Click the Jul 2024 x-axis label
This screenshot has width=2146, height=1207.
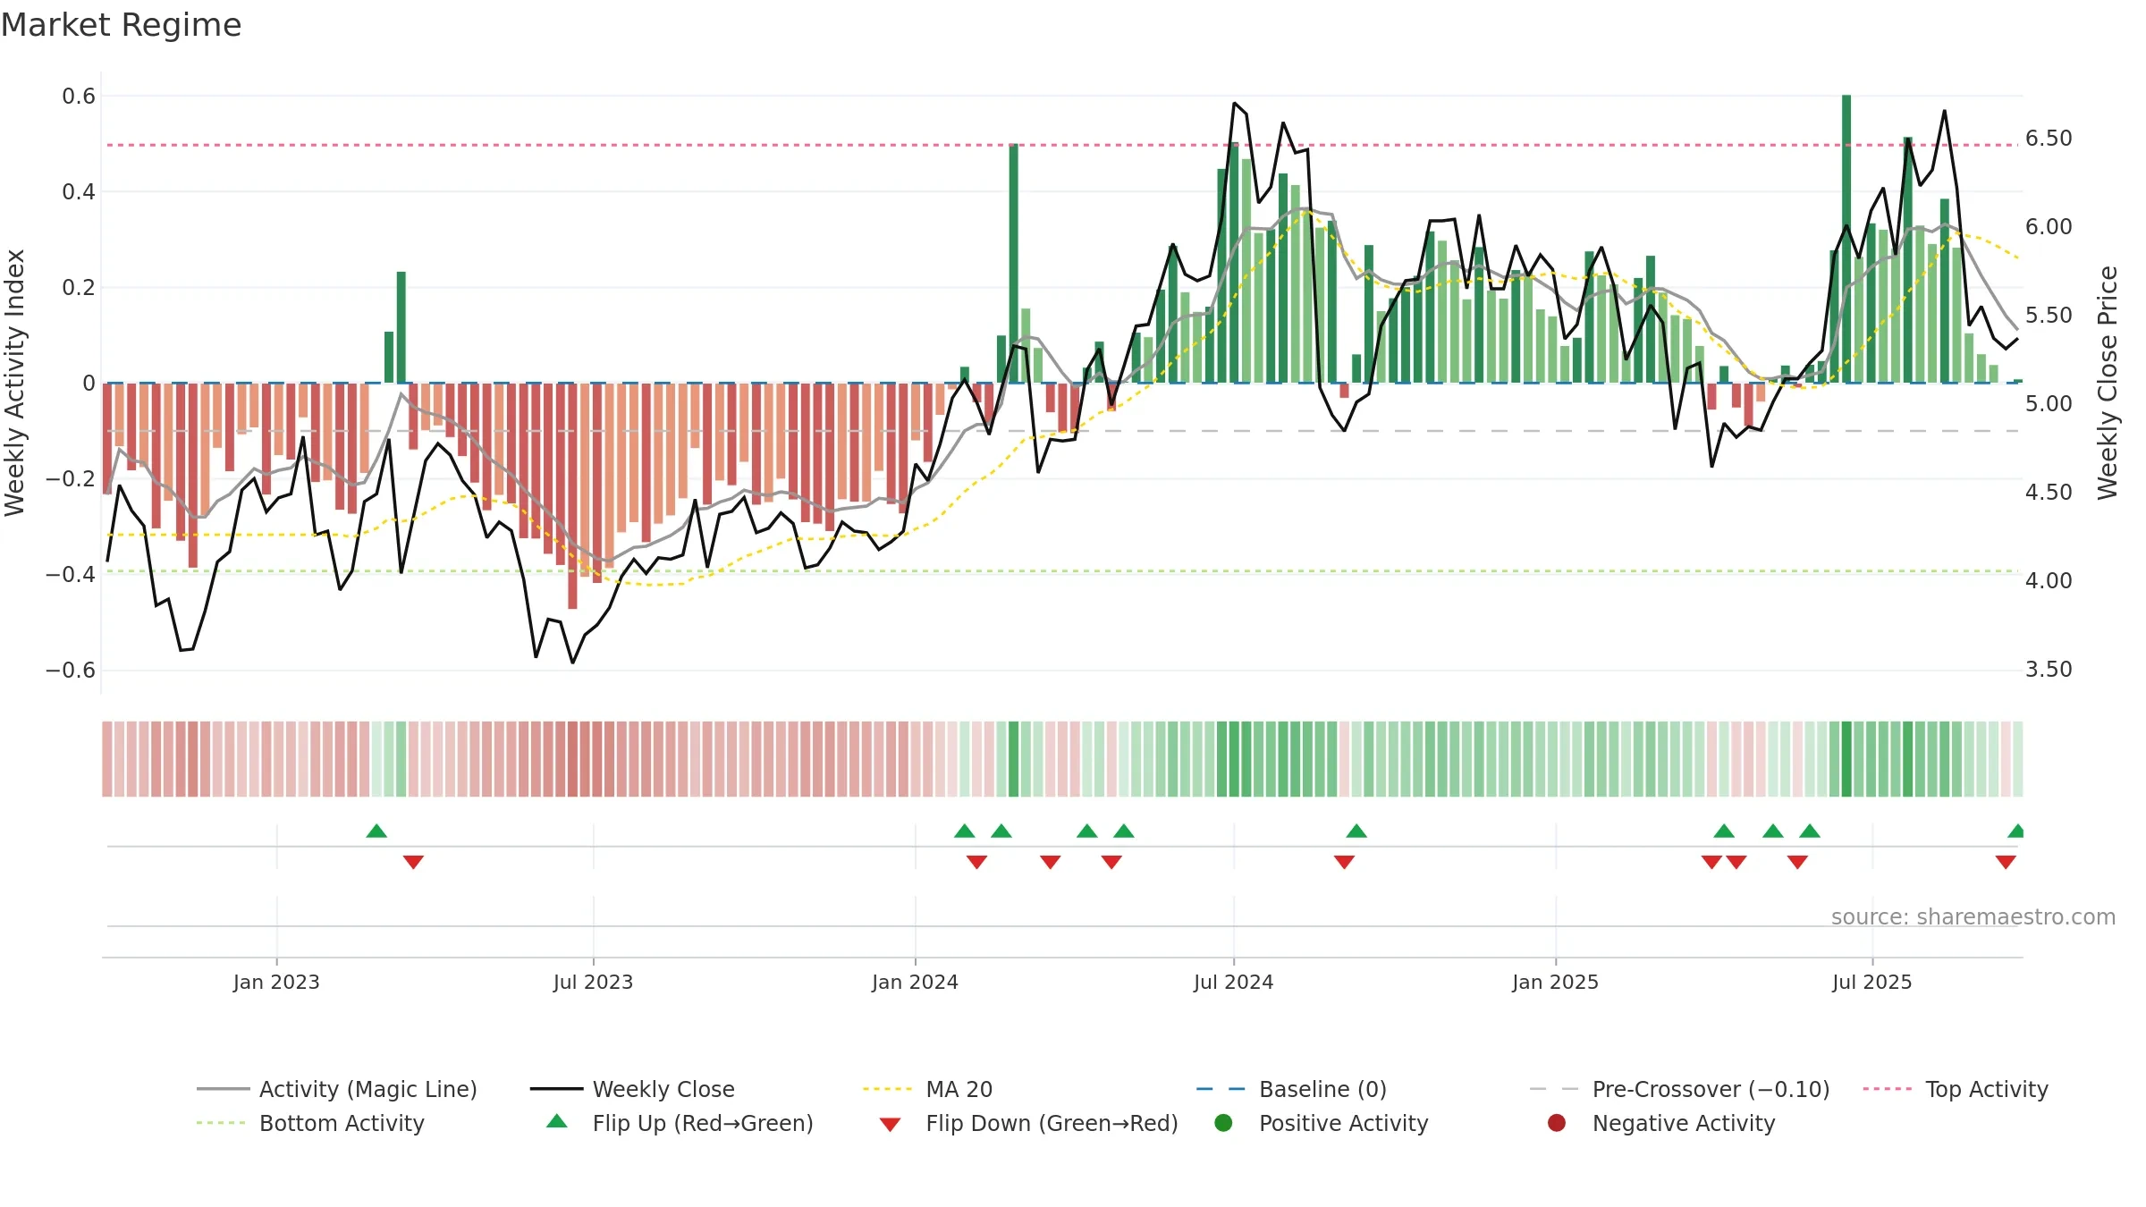pyautogui.click(x=1233, y=982)
